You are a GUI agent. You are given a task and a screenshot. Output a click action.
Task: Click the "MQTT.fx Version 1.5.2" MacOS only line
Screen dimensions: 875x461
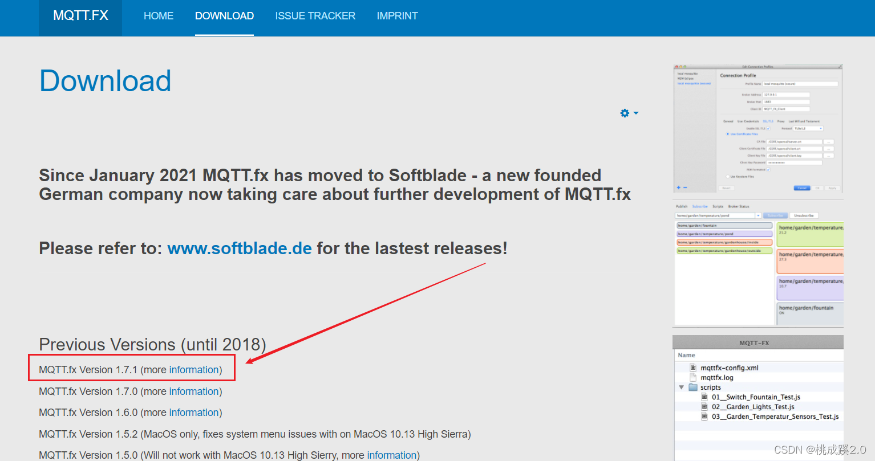pos(255,434)
